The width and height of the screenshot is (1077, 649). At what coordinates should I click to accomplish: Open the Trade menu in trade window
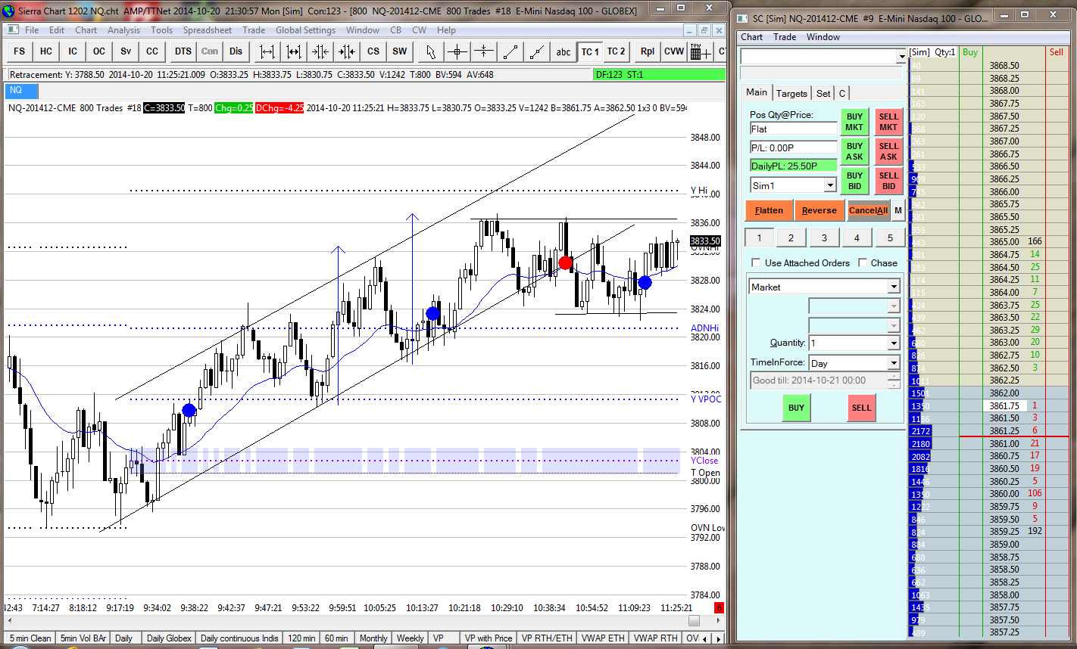tap(785, 37)
